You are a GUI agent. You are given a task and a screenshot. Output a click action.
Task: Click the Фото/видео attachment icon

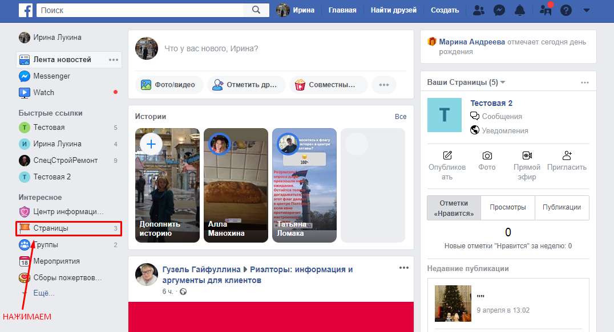146,84
